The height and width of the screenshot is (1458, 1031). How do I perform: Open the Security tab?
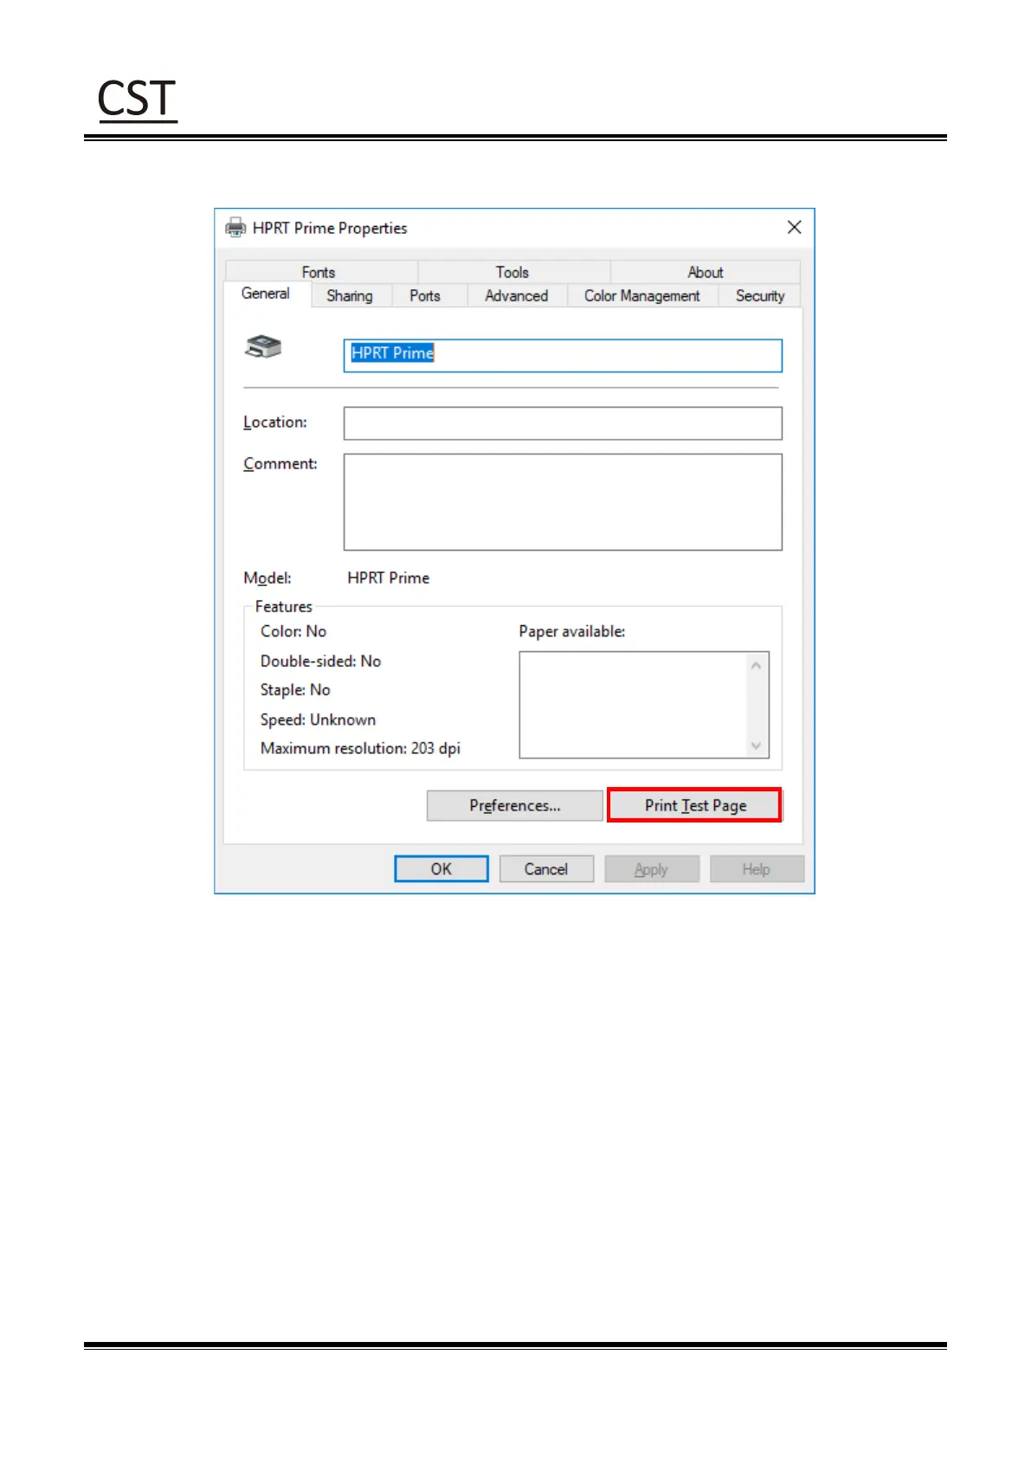click(x=760, y=295)
